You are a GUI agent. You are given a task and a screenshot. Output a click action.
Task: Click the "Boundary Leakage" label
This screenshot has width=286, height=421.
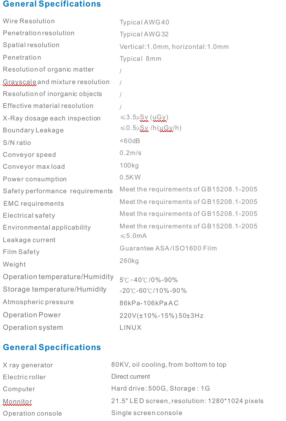coord(33,130)
